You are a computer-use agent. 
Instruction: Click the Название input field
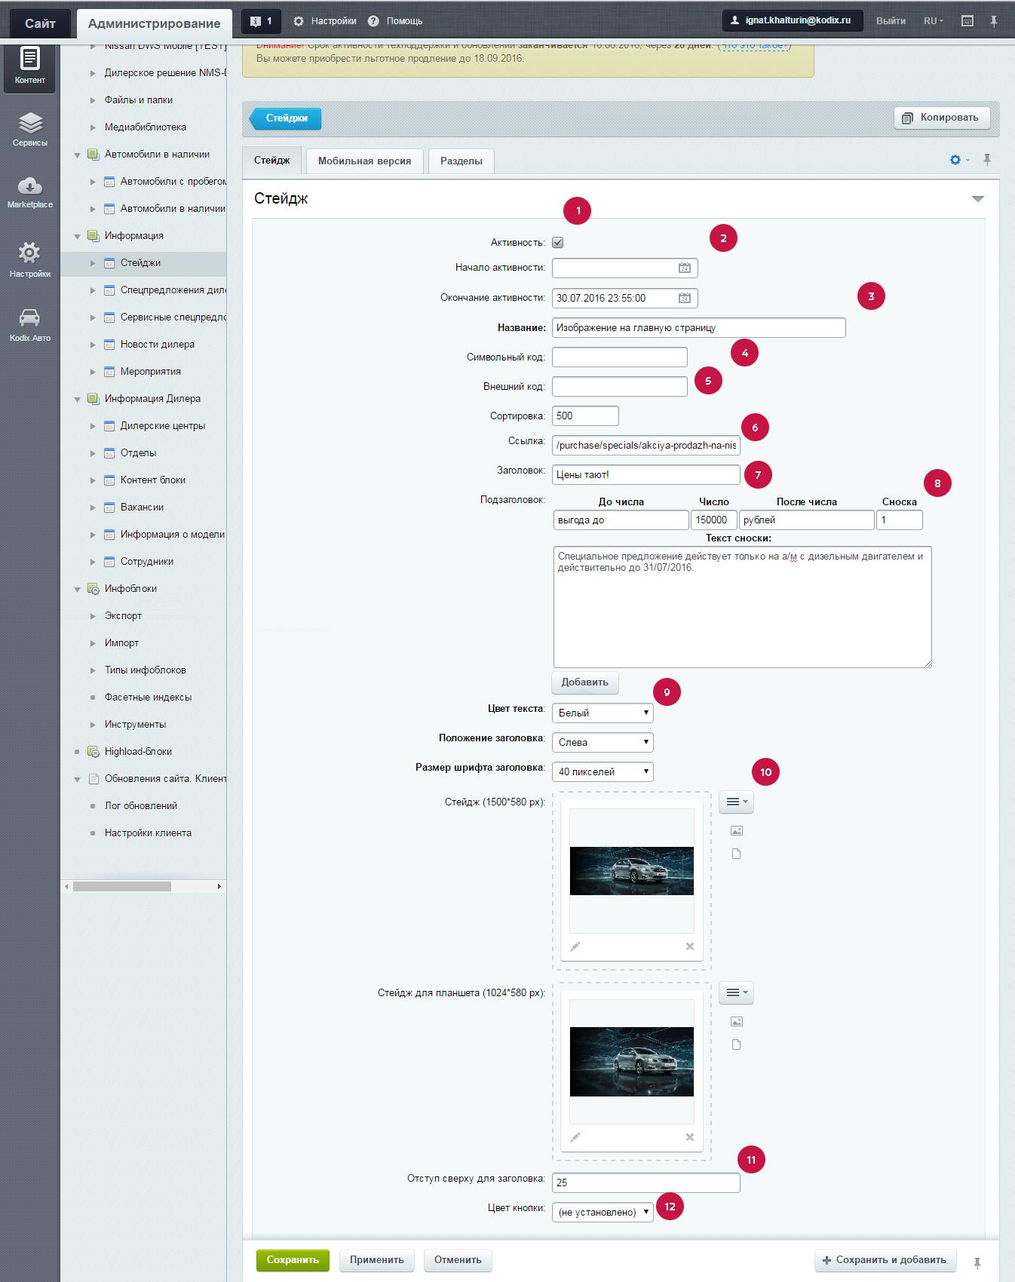pos(699,328)
